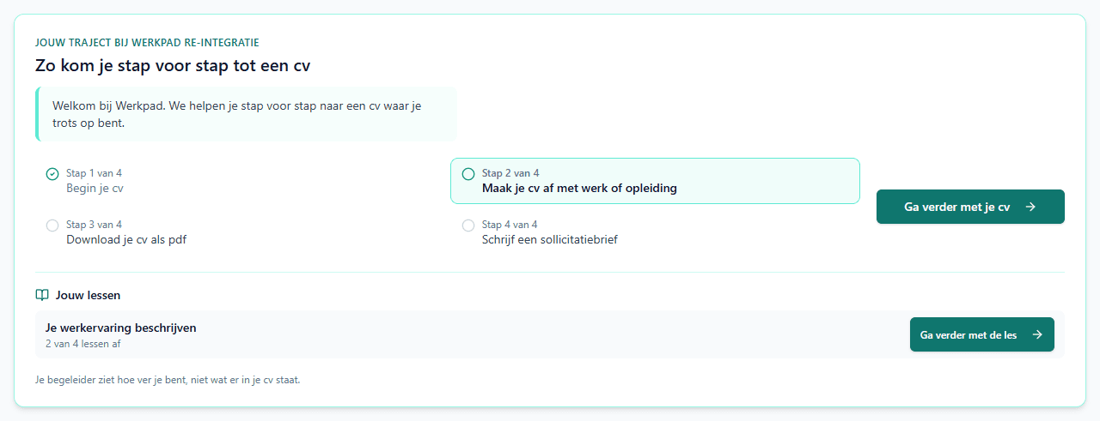Screen dimensions: 1100x421
Task: Click the arrow icon in Ga verder met de les
Action: click(x=1037, y=334)
